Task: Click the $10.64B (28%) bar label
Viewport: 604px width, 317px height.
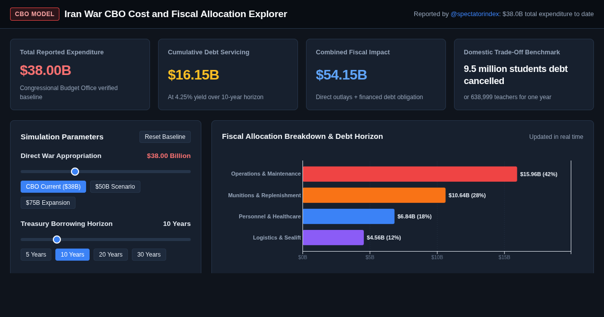Action: tap(467, 195)
